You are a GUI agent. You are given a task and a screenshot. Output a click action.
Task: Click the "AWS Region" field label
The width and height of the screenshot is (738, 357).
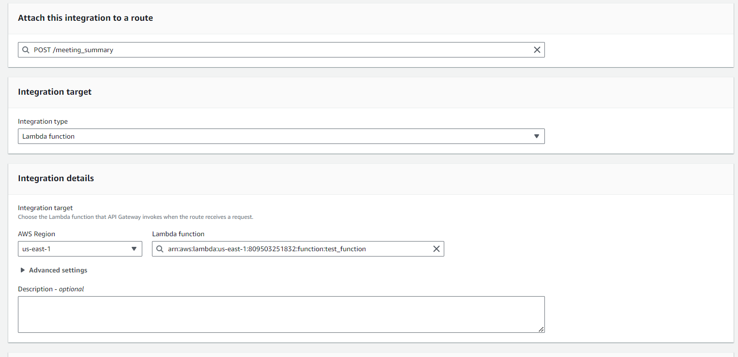36,234
